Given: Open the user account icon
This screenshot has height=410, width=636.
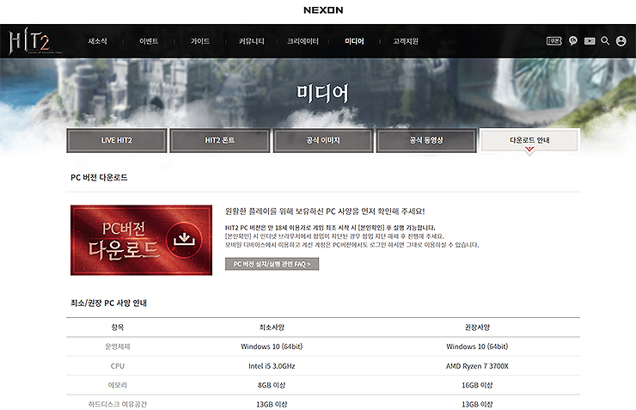Looking at the screenshot, I should tap(621, 41).
